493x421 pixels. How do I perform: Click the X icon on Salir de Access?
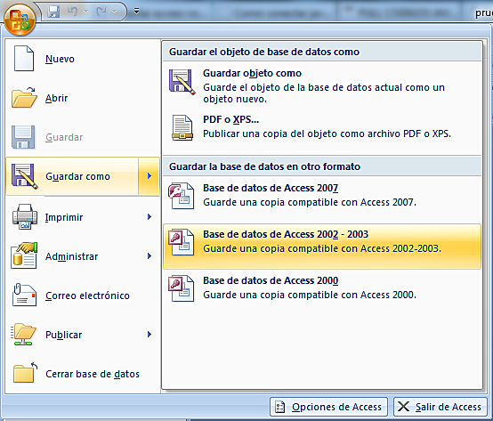point(403,407)
